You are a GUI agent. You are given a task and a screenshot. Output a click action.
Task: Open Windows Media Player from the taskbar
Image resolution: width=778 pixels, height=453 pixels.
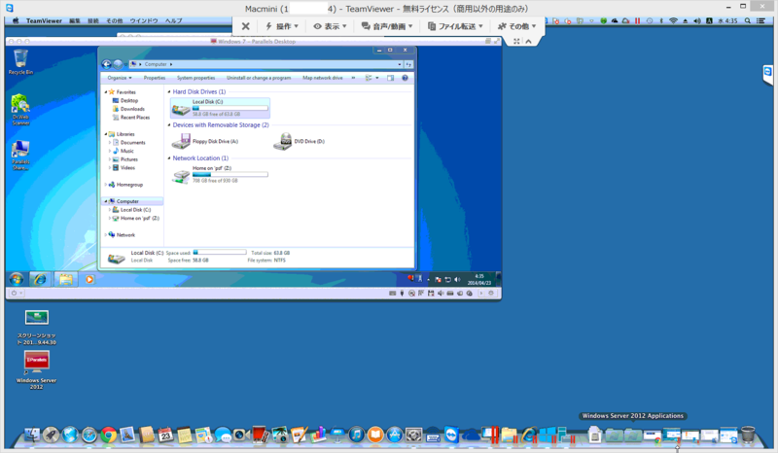pos(89,279)
